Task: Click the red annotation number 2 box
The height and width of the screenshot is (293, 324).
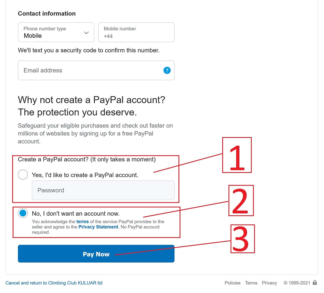Action: point(241,201)
